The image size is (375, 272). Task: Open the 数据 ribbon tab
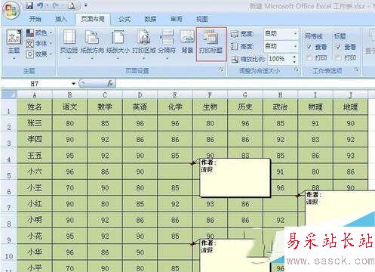(x=150, y=19)
